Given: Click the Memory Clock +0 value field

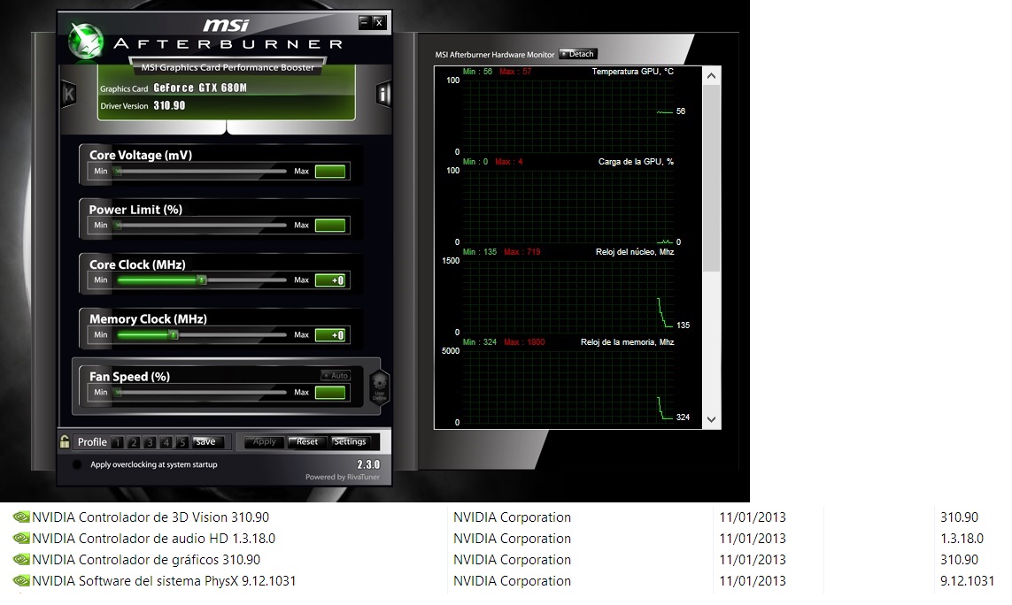Looking at the screenshot, I should (x=330, y=334).
